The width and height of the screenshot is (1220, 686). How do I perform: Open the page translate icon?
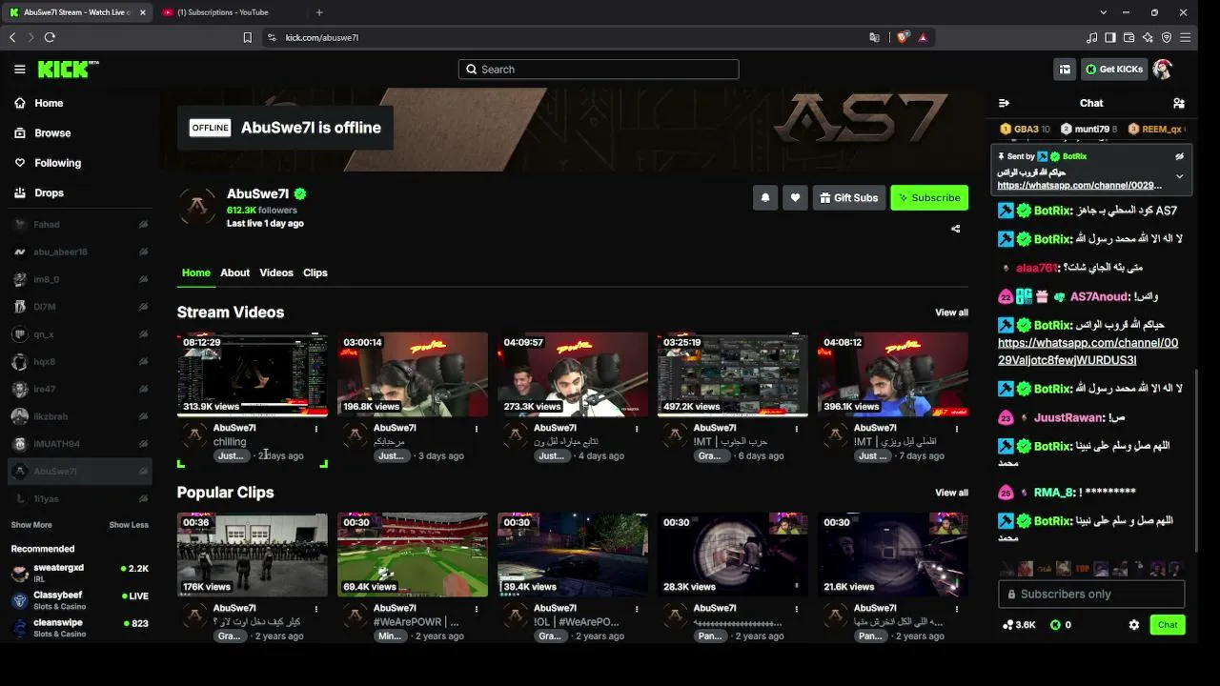pos(874,37)
